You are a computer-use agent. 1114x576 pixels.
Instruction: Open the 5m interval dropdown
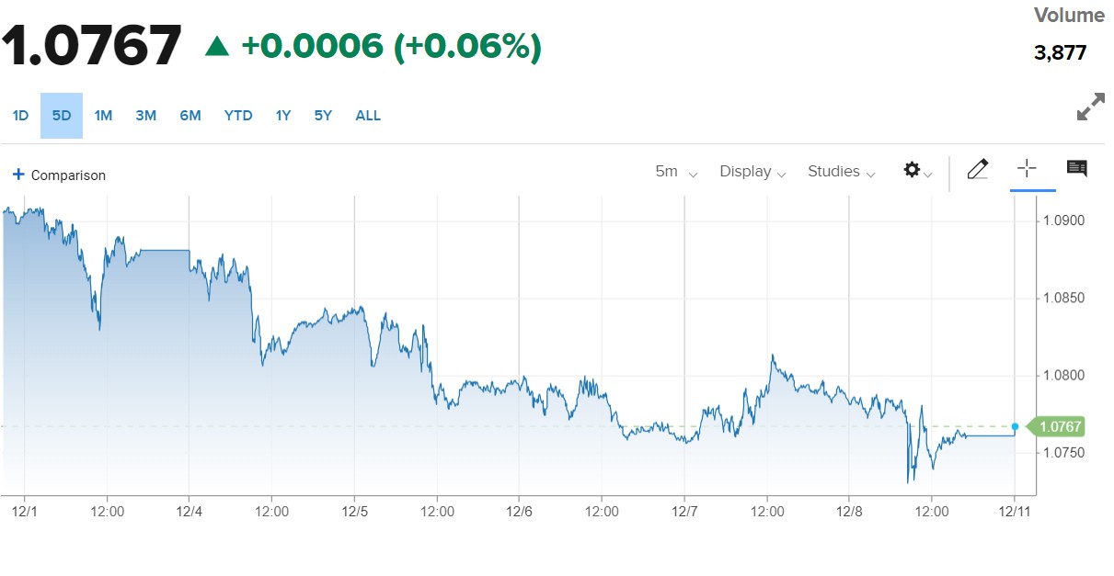tap(676, 172)
